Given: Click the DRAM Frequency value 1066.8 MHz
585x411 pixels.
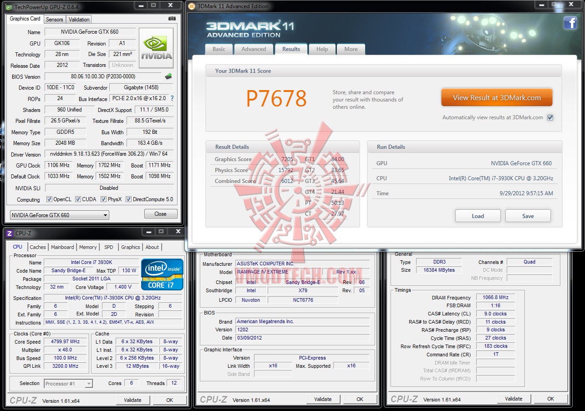Looking at the screenshot, I should [x=496, y=297].
